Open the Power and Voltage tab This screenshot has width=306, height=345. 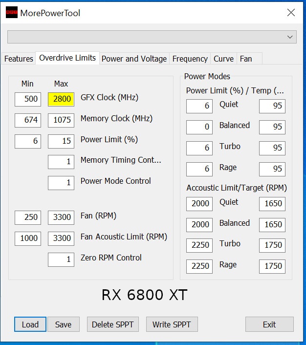(134, 59)
